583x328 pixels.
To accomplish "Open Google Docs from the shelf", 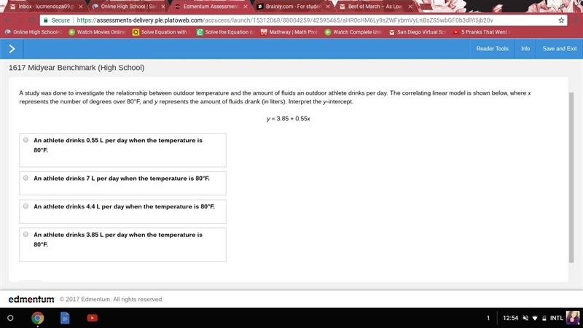I will coord(65,318).
